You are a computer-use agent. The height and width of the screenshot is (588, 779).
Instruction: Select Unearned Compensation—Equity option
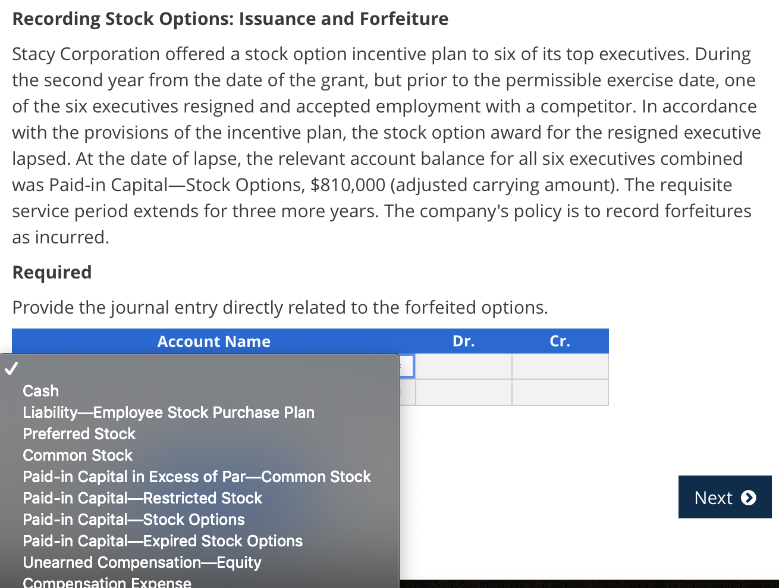[142, 562]
